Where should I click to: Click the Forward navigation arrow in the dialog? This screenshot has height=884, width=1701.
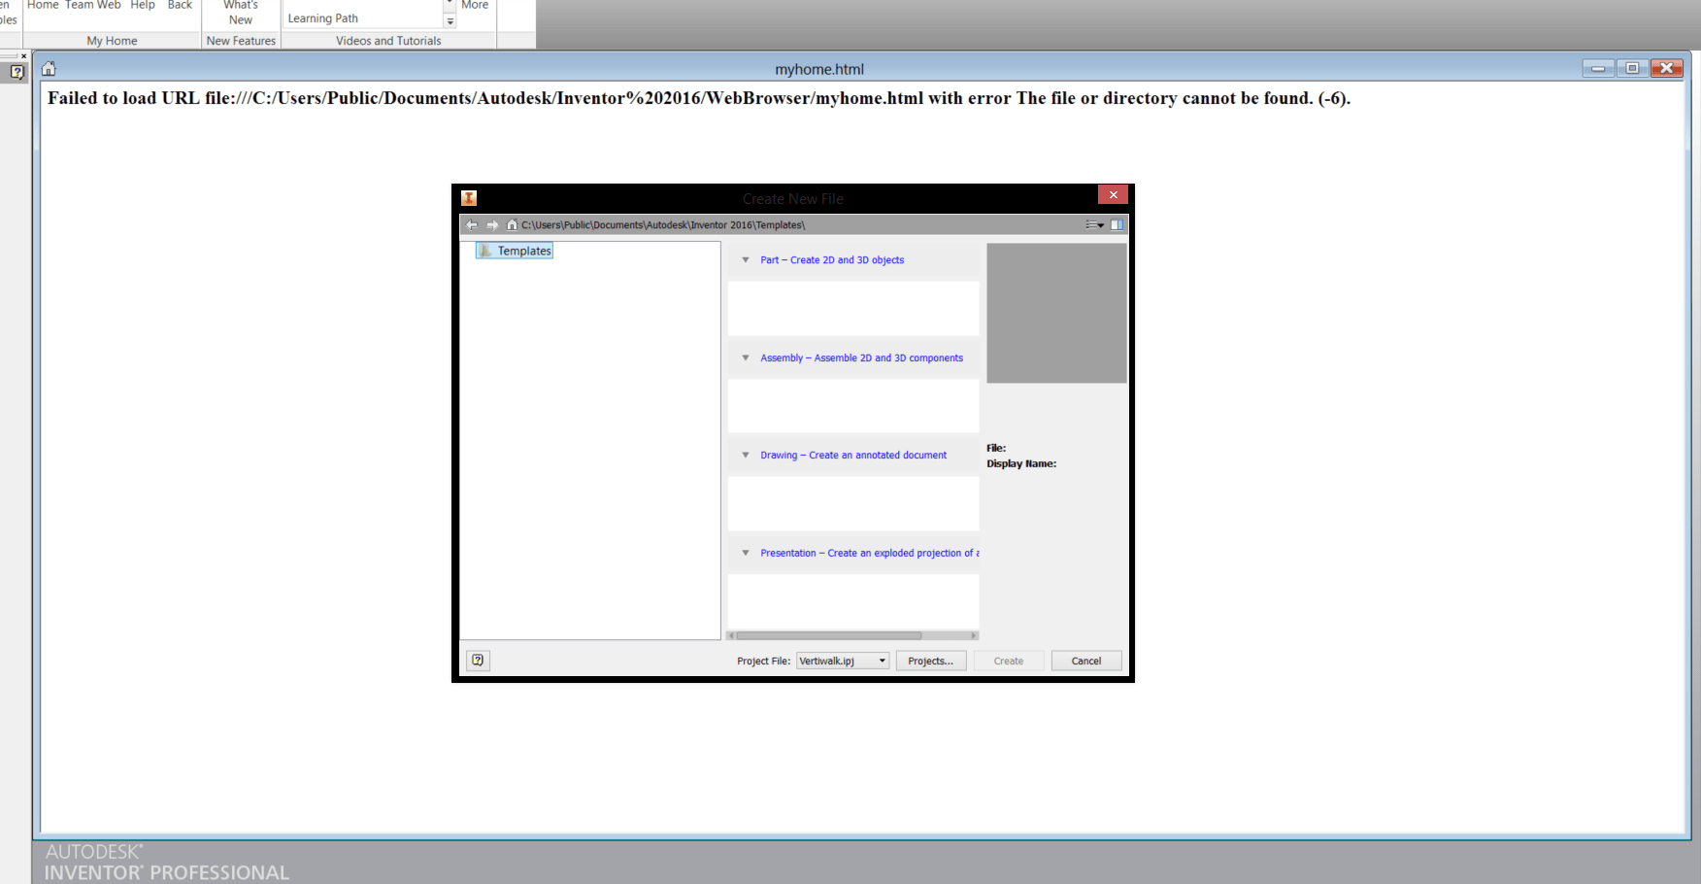pos(492,224)
